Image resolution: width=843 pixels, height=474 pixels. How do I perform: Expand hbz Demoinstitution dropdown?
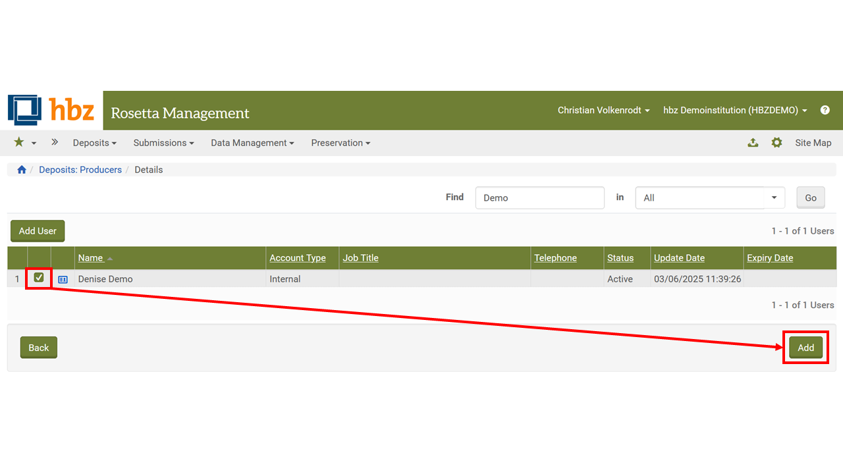734,110
